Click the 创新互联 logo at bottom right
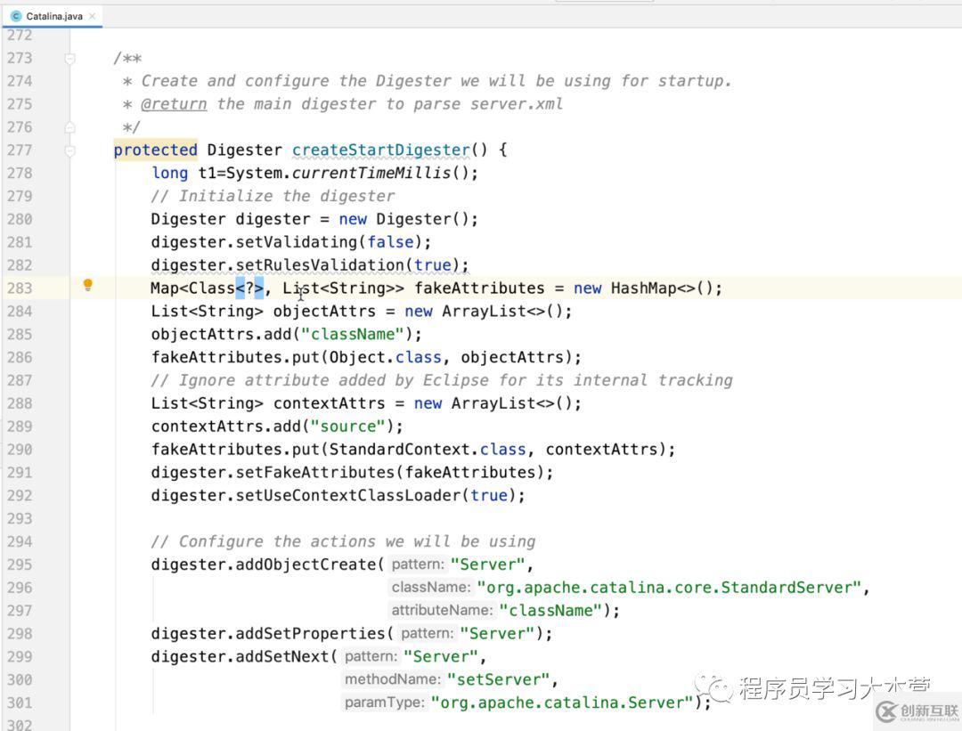The image size is (962, 731). [917, 711]
